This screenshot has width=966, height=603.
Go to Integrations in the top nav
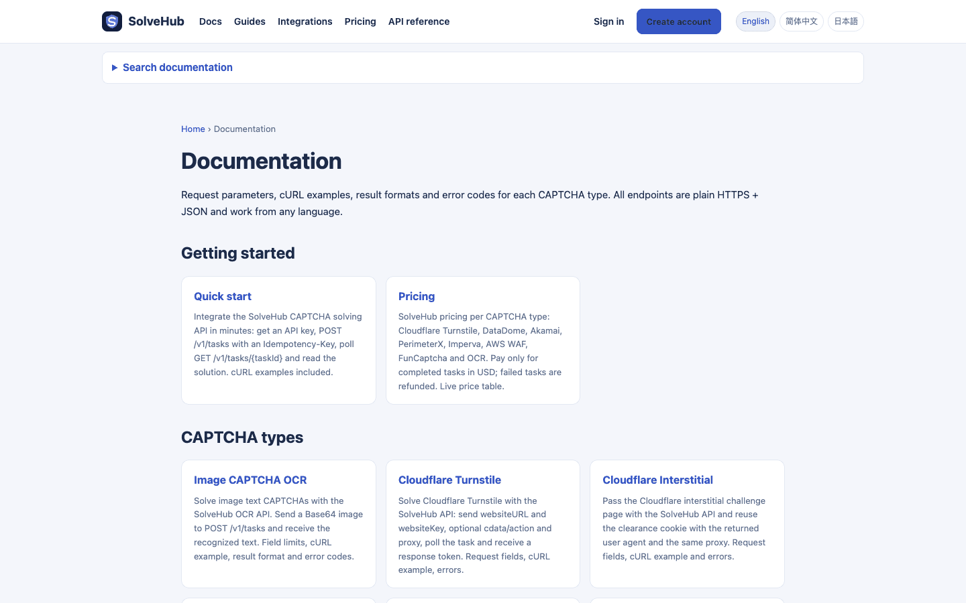pyautogui.click(x=305, y=21)
